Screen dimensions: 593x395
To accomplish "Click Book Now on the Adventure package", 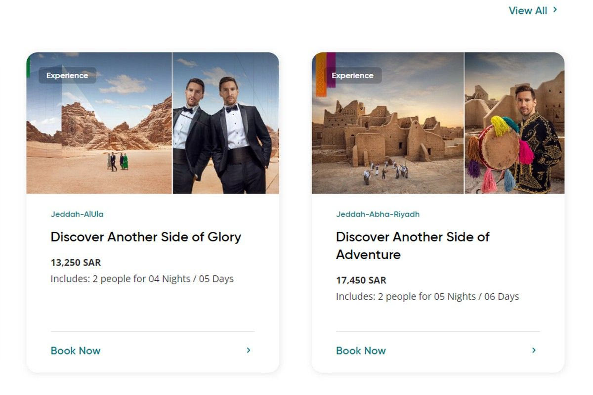I will 361,351.
